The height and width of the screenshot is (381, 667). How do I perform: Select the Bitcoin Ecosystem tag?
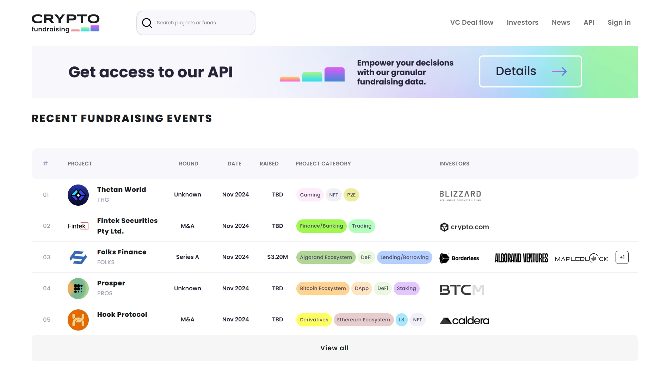[x=323, y=289]
